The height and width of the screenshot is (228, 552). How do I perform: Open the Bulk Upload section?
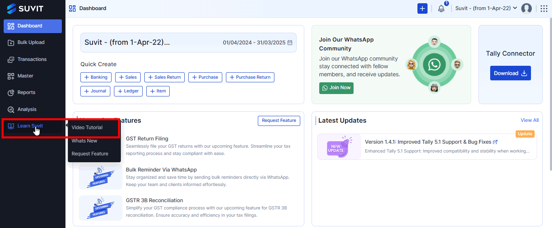33,42
